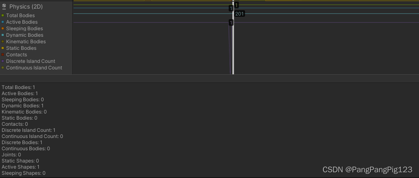This screenshot has height=178, width=419.
Task: Click the 201 value label on chart
Action: (x=239, y=13)
